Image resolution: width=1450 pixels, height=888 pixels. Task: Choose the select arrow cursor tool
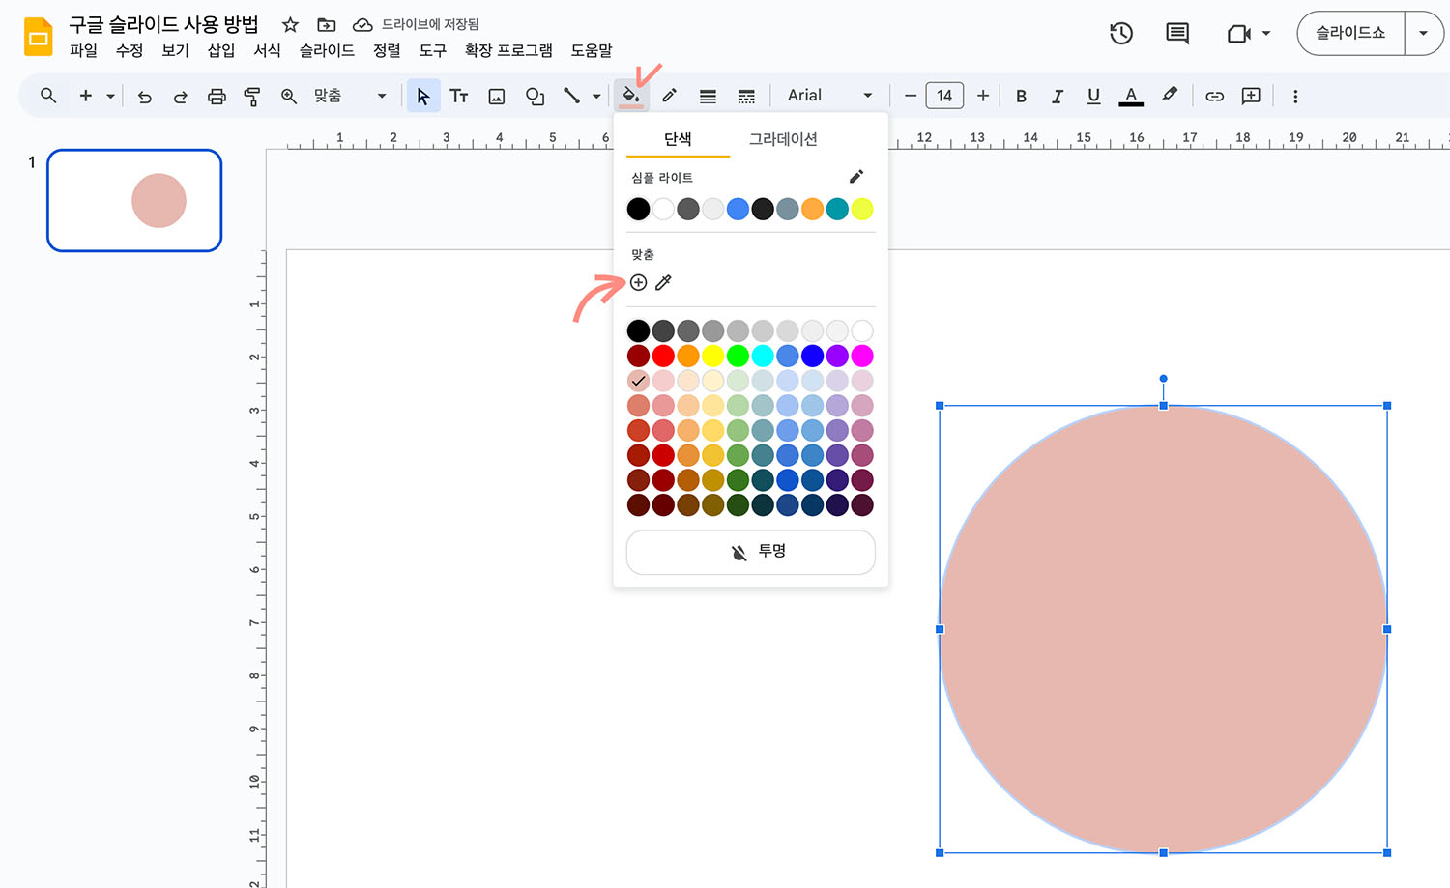[x=423, y=96]
